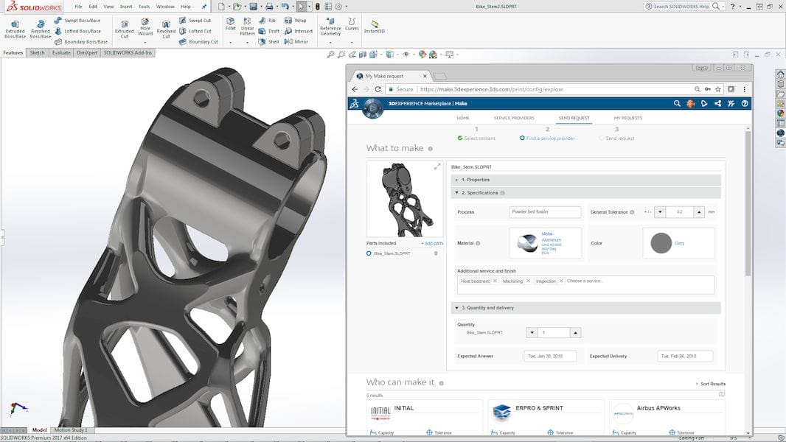Remove the Inspection service tag

click(561, 281)
